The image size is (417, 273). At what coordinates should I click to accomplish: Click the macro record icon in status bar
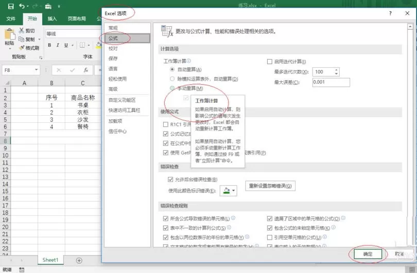pos(22,270)
